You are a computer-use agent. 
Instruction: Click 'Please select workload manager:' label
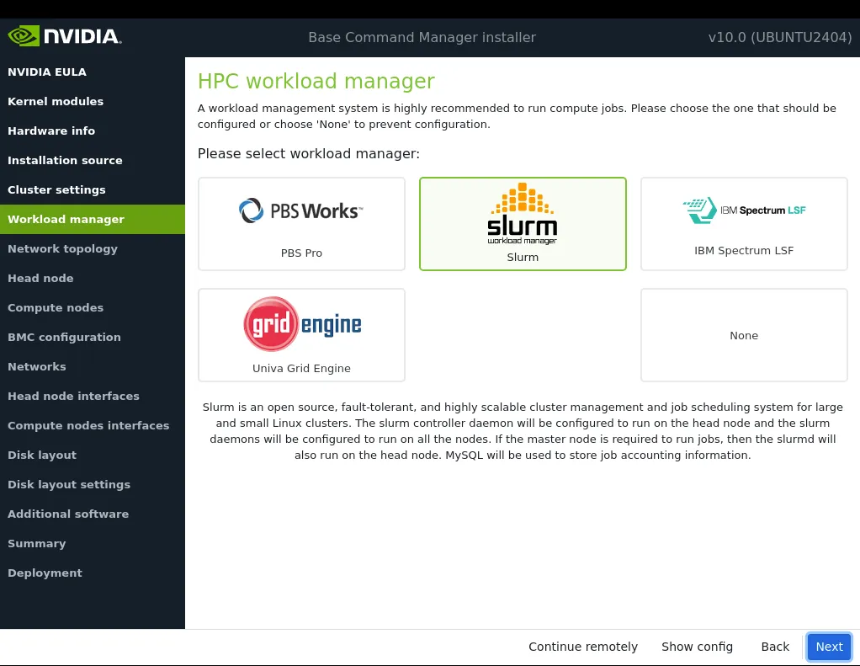pos(308,153)
